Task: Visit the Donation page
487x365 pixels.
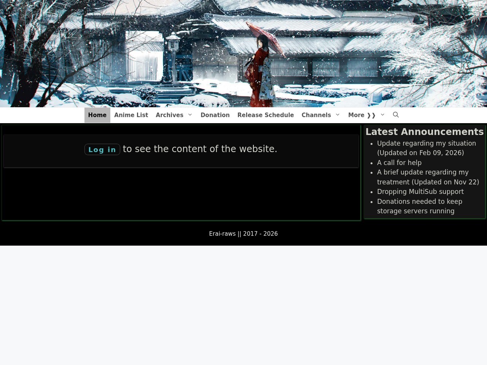Action: (215, 115)
